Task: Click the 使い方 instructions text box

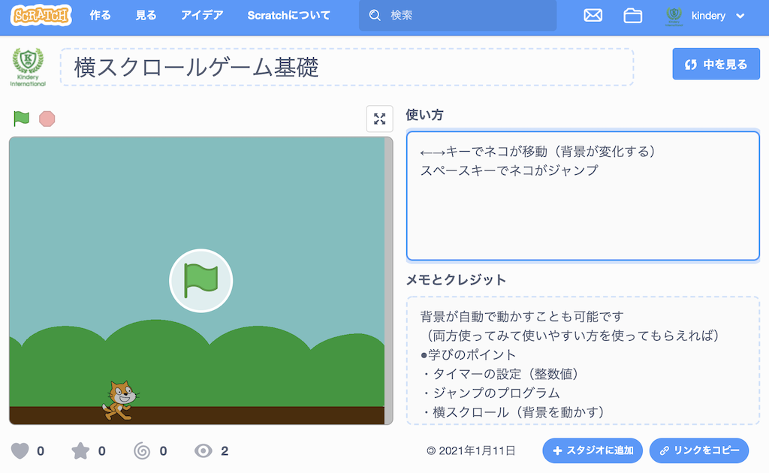Action: click(x=583, y=195)
